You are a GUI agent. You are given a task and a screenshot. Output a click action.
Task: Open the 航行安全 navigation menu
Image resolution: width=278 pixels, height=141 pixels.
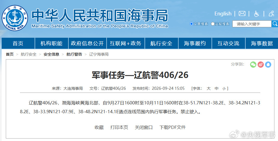[x=161, y=43]
